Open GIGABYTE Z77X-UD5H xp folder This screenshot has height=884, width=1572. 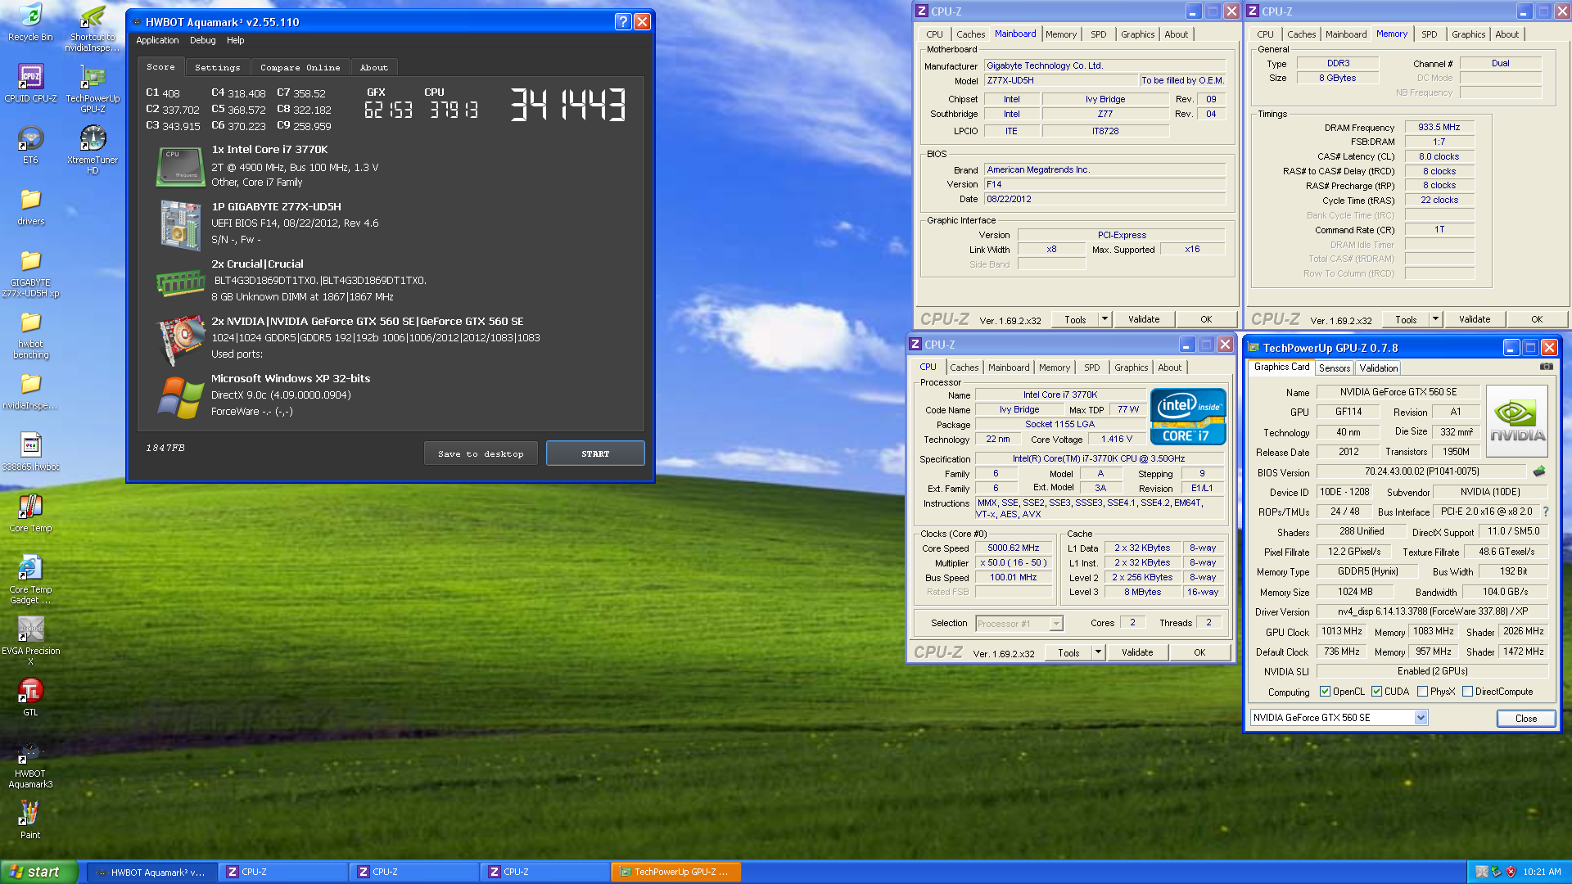[x=30, y=273]
